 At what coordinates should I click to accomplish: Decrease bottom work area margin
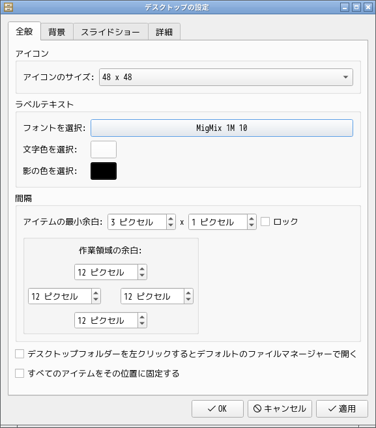[142, 324]
